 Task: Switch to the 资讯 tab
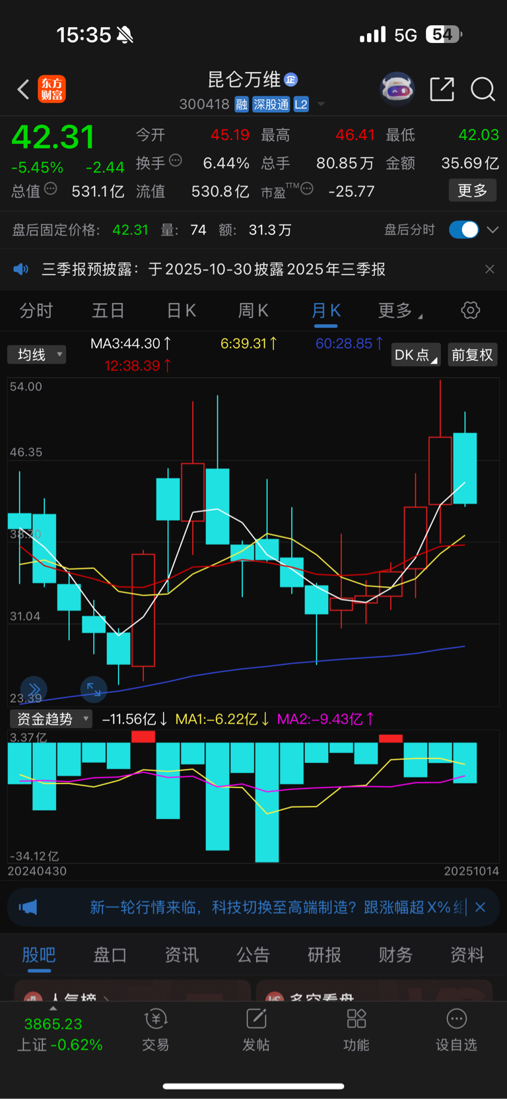(182, 954)
